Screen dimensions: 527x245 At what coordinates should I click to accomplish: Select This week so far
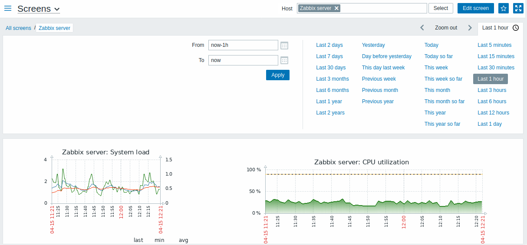tap(443, 79)
